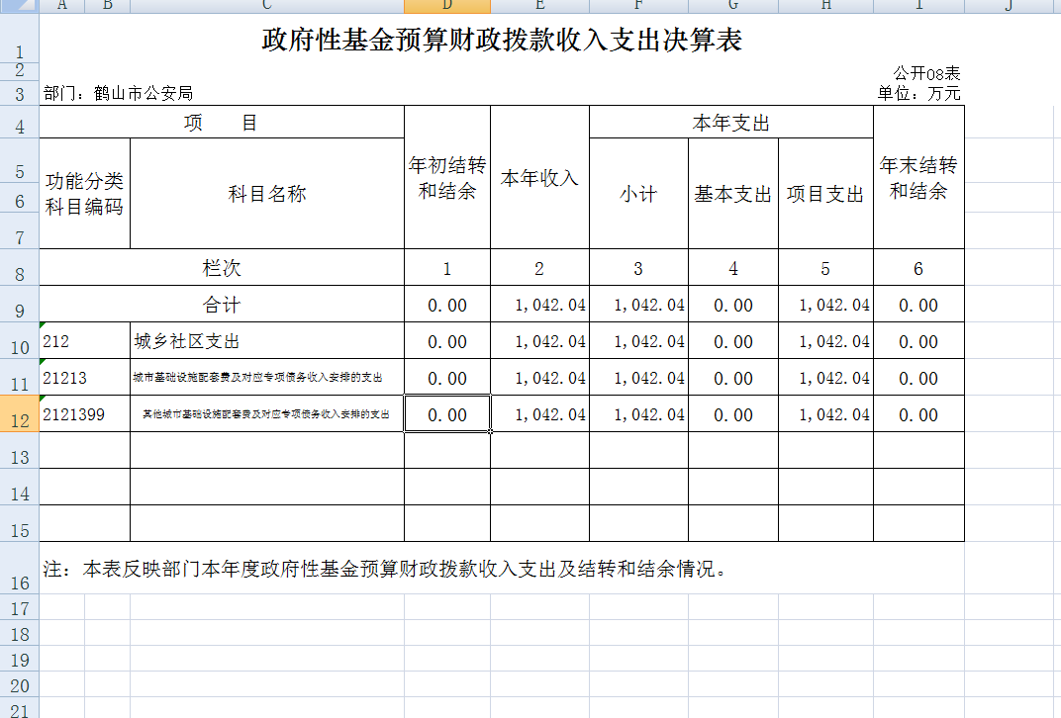Click the "年末结转和结余" column header
Viewport: 1061px width, 718px height.
point(918,178)
